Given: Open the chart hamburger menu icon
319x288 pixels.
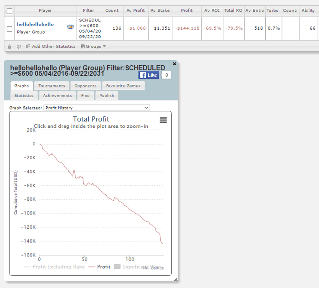Looking at the screenshot, I should 163,120.
